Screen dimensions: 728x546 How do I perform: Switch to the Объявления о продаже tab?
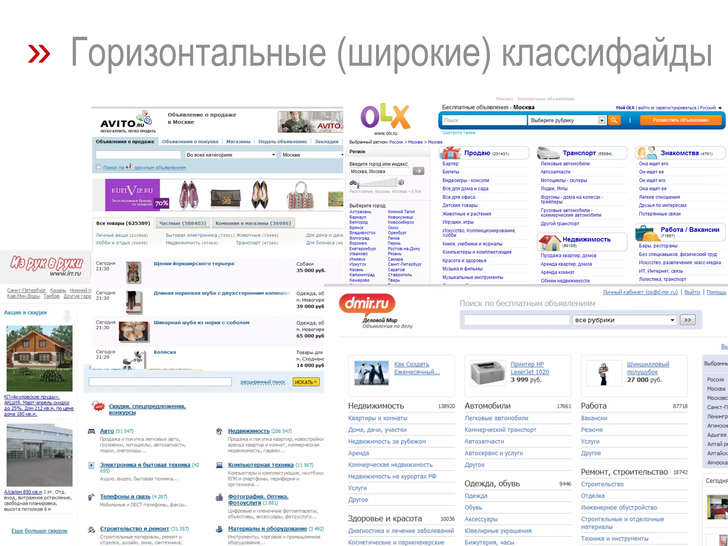125,141
